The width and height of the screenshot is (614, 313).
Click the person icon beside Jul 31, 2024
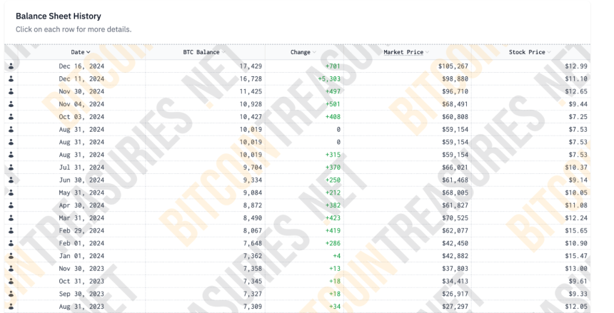tap(11, 168)
